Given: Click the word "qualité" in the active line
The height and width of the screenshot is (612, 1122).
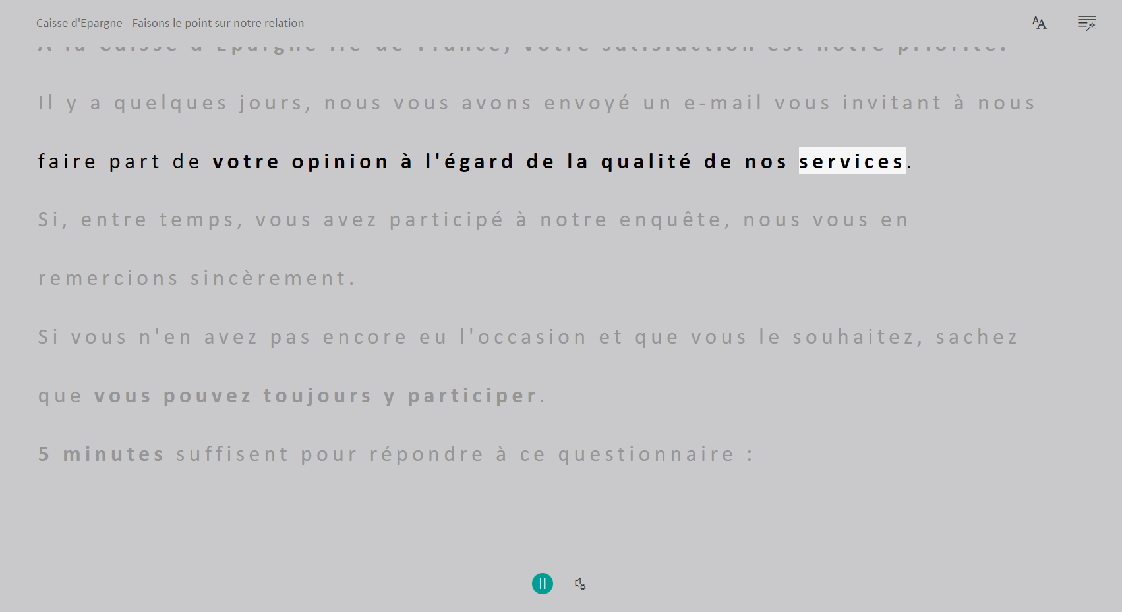Looking at the screenshot, I should [x=646, y=162].
